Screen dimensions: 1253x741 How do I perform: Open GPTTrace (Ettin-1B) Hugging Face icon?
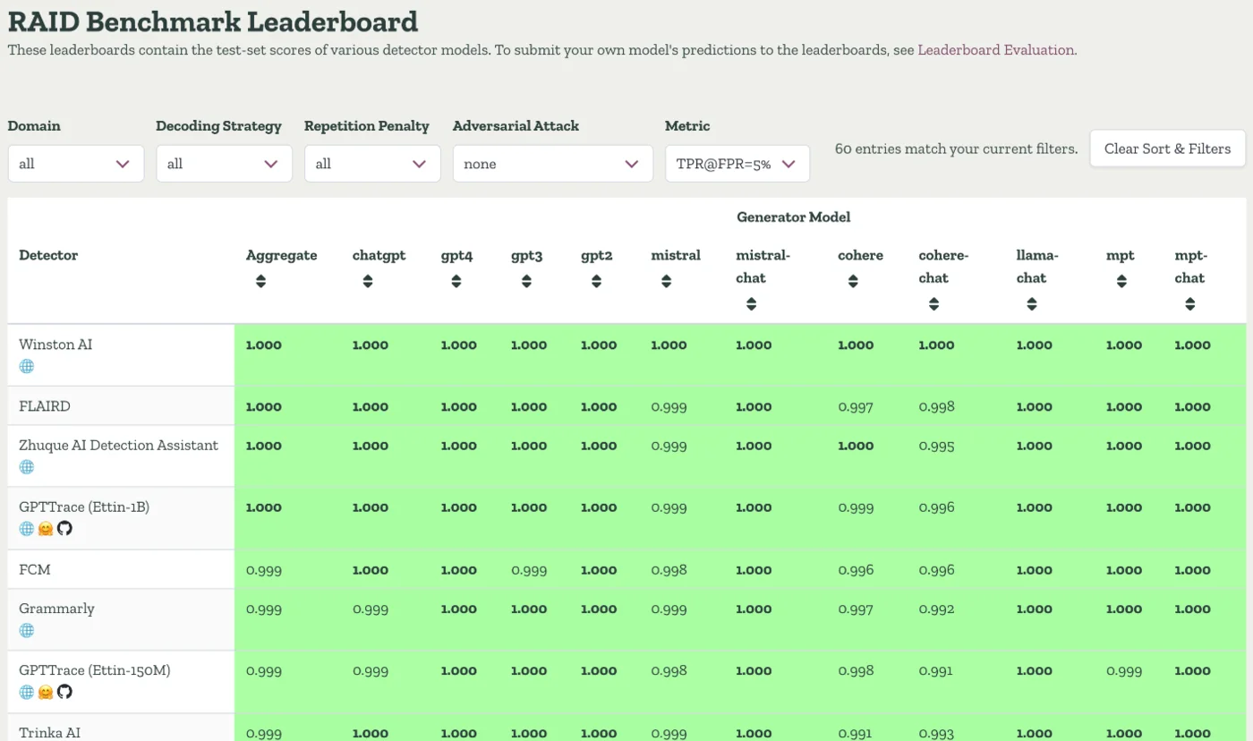pos(46,528)
